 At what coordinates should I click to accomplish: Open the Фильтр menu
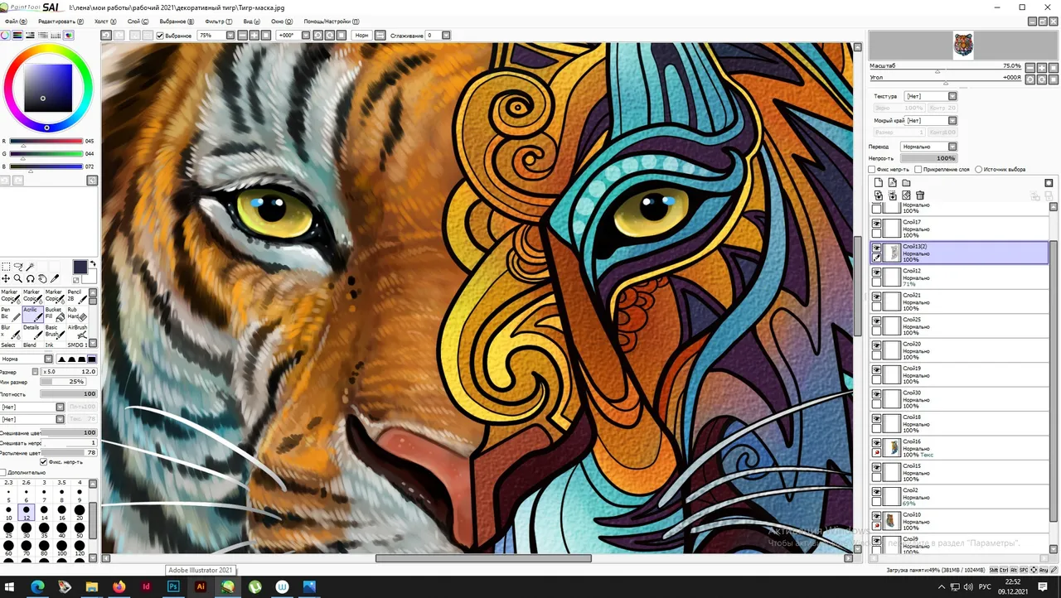[218, 22]
